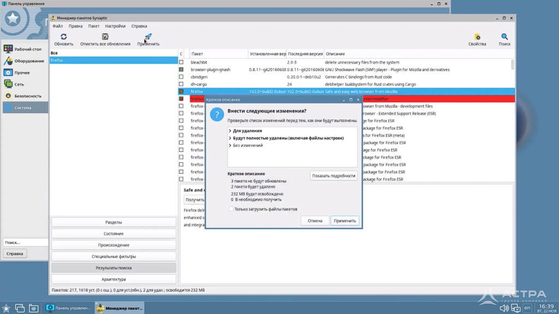Click the Происхождение filter button
The image size is (559, 314).
coord(114,245)
